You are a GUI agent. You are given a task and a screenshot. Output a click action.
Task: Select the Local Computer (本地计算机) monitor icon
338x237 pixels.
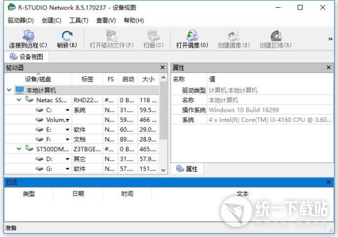point(19,90)
